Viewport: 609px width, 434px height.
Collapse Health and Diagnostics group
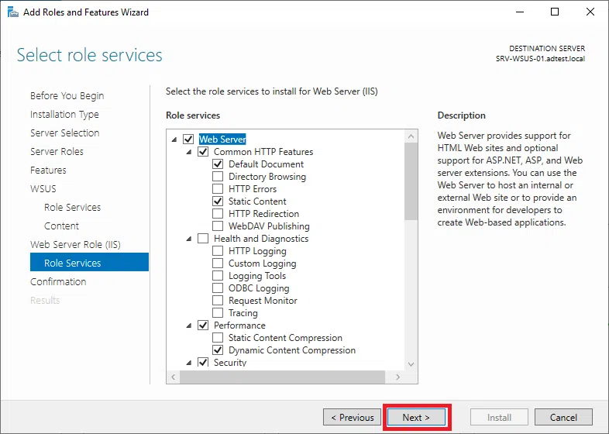click(x=189, y=239)
